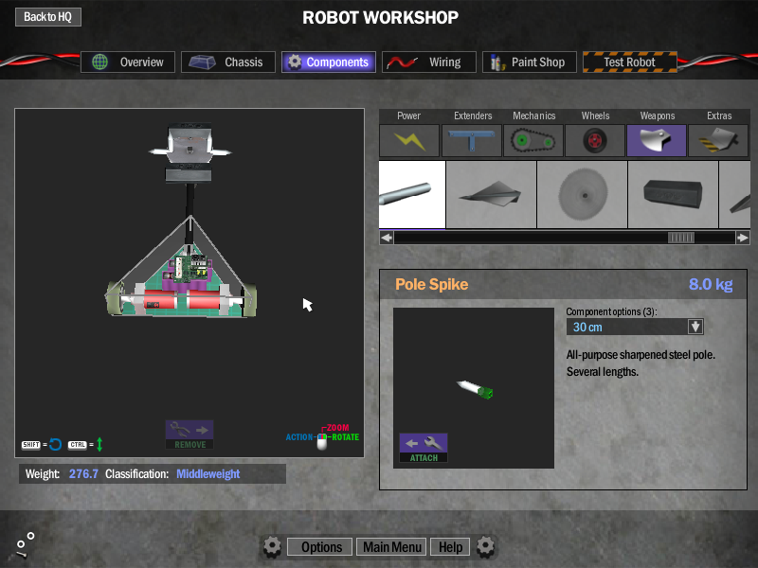Click the chassis shape icon

click(x=202, y=62)
